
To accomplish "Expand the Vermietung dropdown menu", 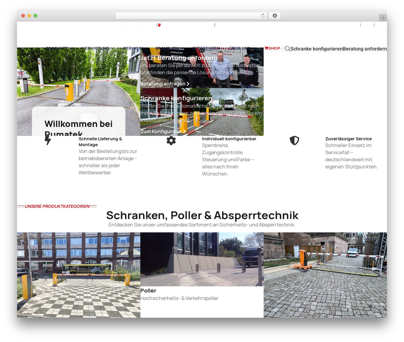I will (x=98, y=48).
